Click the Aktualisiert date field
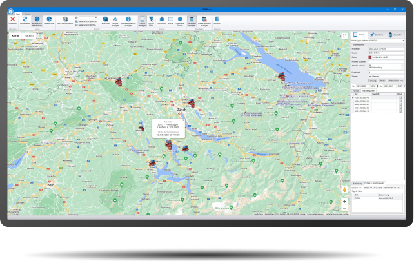This screenshot has width=414, height=261. tap(386, 49)
